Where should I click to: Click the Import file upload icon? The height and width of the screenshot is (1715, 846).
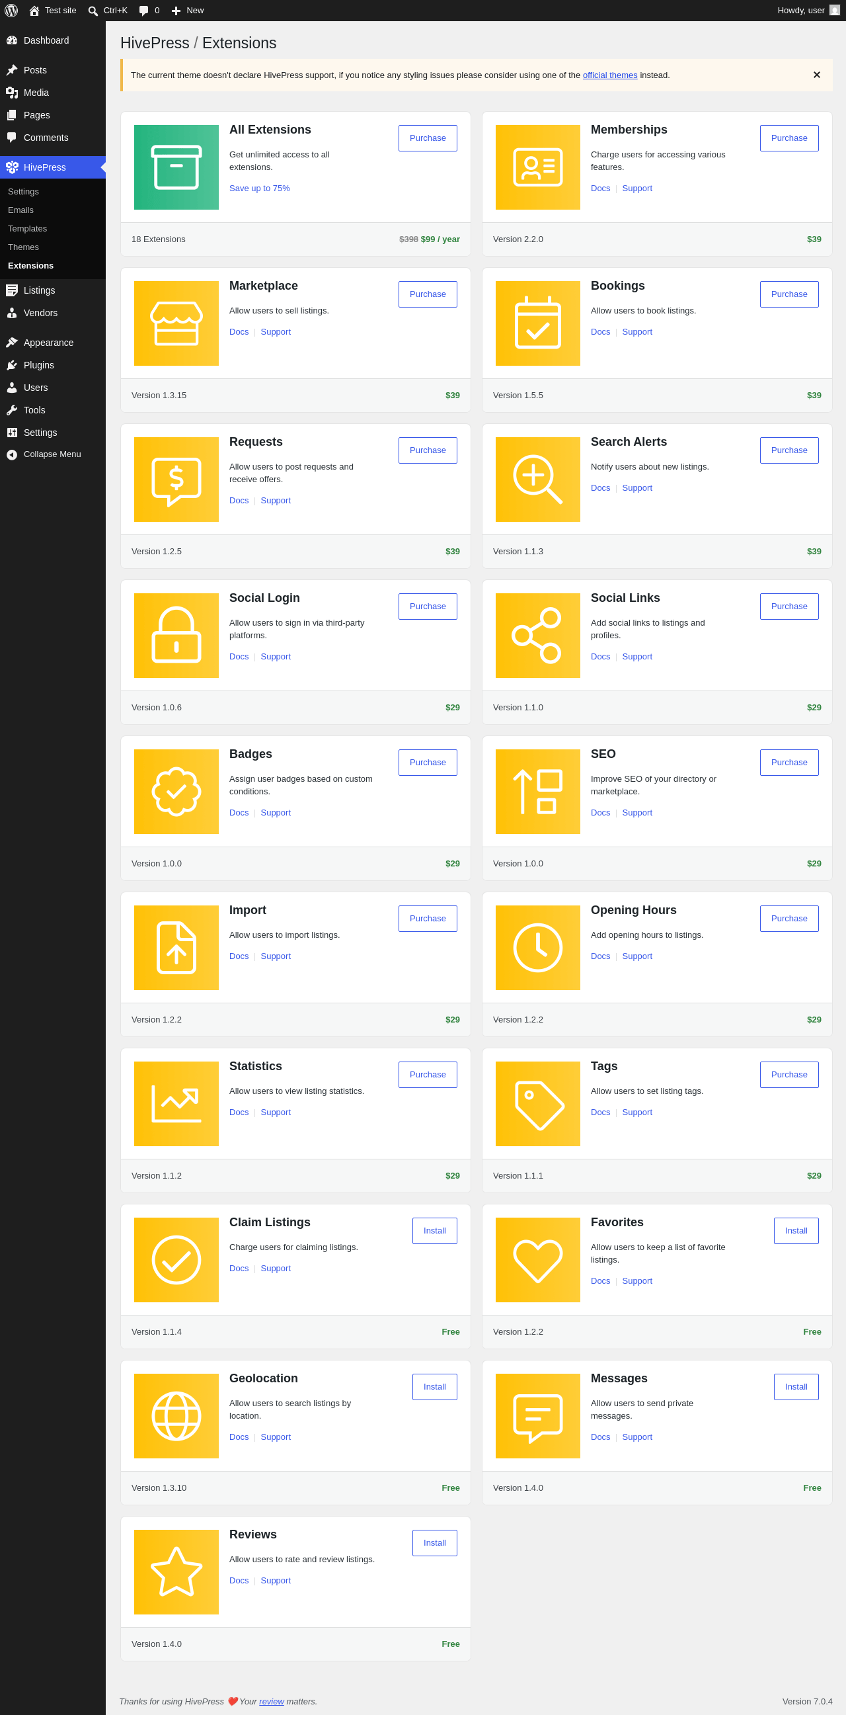(x=176, y=948)
